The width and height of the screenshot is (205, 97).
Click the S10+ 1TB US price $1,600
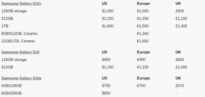pyautogui.click(x=108, y=26)
